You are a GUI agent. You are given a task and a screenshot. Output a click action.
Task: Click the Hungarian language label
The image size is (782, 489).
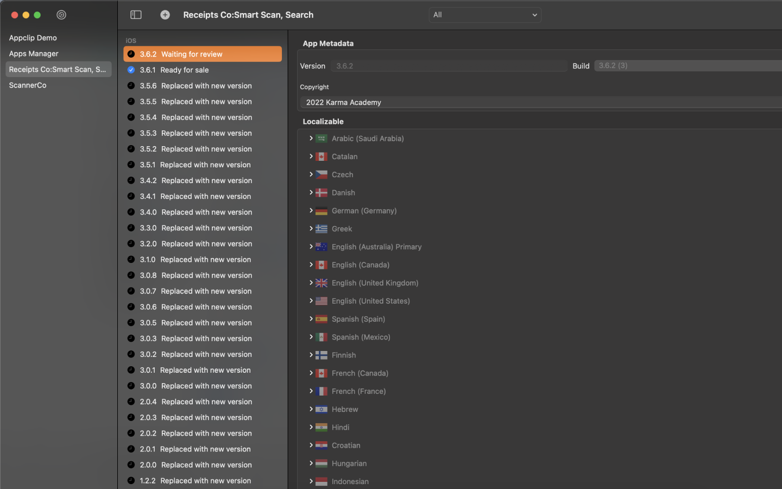pyautogui.click(x=349, y=463)
